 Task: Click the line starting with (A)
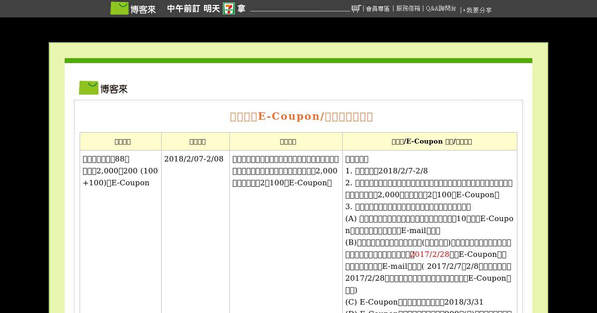(429, 225)
